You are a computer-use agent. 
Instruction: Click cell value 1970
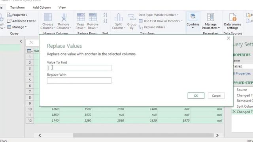pyautogui.click(x=186, y=121)
